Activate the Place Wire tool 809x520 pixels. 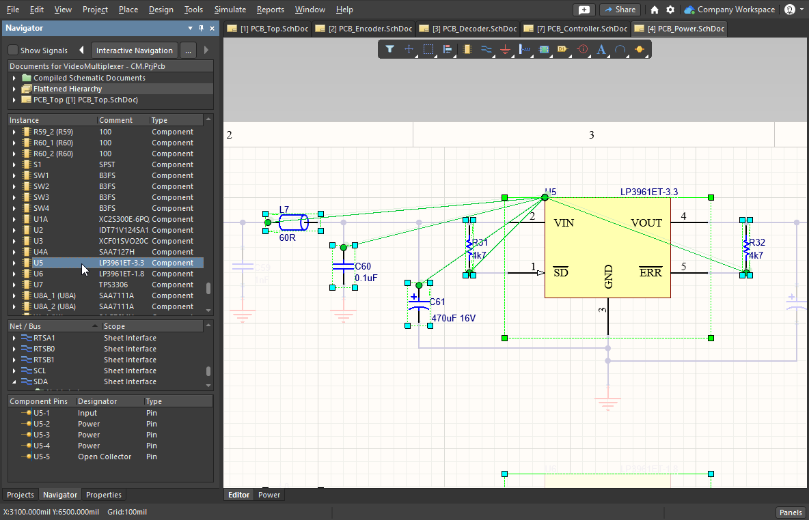coord(486,49)
